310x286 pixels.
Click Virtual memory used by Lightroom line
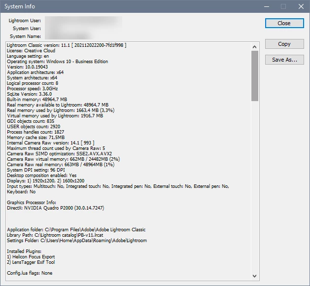point(55,116)
